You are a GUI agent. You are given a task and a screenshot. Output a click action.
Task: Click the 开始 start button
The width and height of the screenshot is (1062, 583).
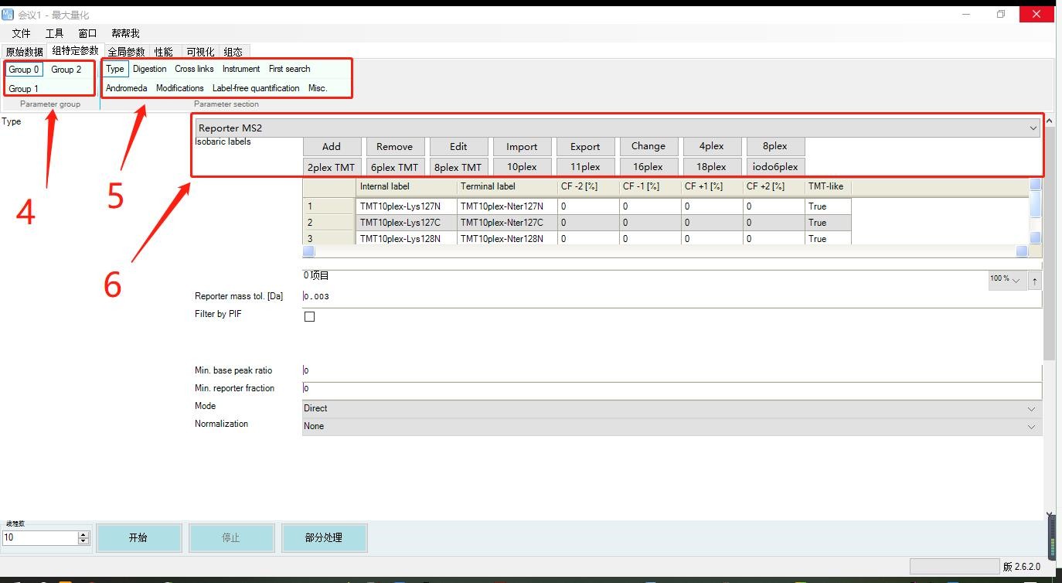pos(138,537)
